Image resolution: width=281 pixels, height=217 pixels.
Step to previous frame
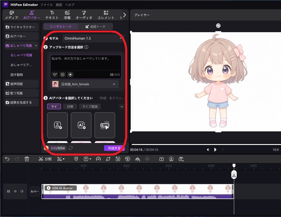click(208, 150)
